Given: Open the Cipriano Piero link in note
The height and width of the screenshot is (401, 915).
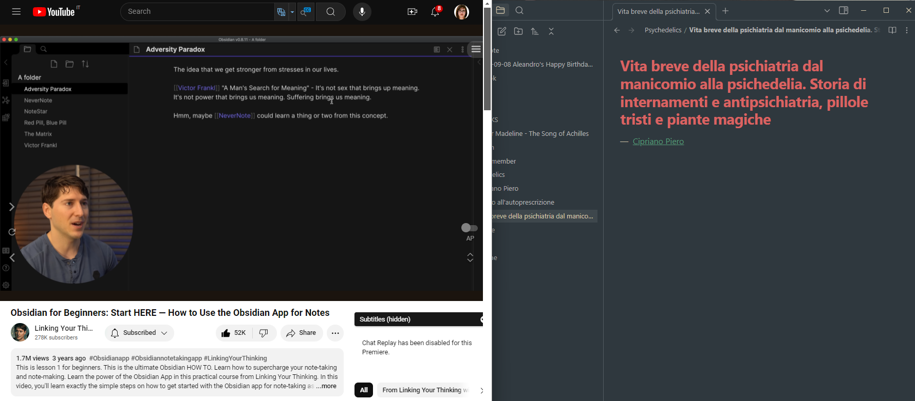Looking at the screenshot, I should [x=658, y=142].
